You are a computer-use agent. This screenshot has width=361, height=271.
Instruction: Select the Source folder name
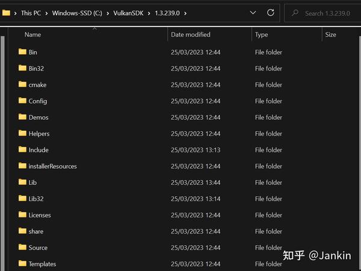38,248
